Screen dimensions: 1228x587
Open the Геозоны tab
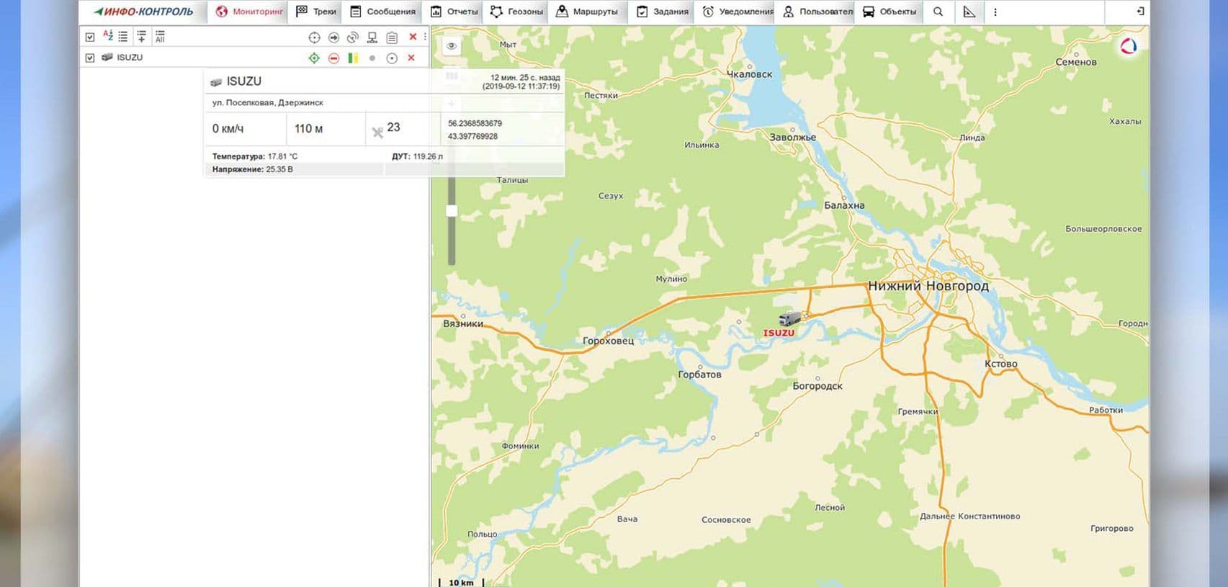[516, 12]
